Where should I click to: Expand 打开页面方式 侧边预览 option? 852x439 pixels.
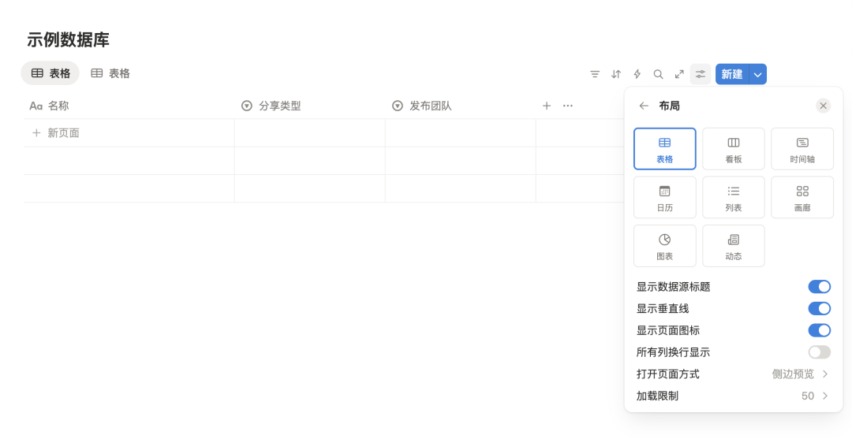tap(800, 374)
